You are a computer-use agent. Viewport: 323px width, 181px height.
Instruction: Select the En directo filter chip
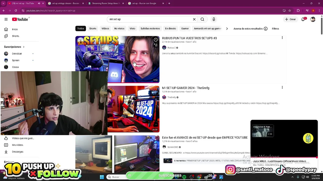click(171, 29)
